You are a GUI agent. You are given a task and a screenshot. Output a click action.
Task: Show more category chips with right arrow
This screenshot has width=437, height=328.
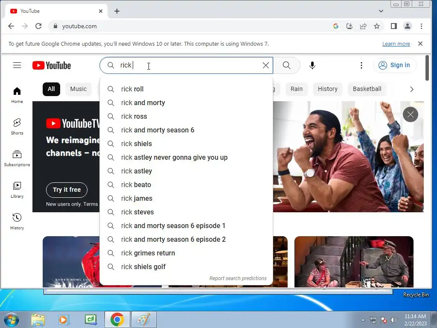click(412, 89)
